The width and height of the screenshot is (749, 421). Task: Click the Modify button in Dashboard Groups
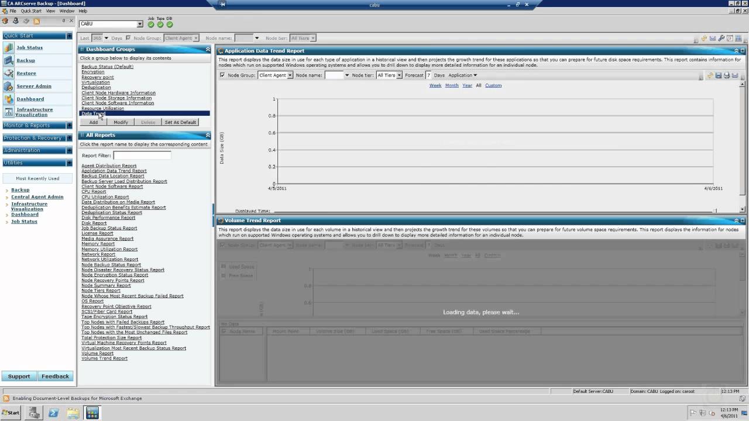pyautogui.click(x=121, y=122)
